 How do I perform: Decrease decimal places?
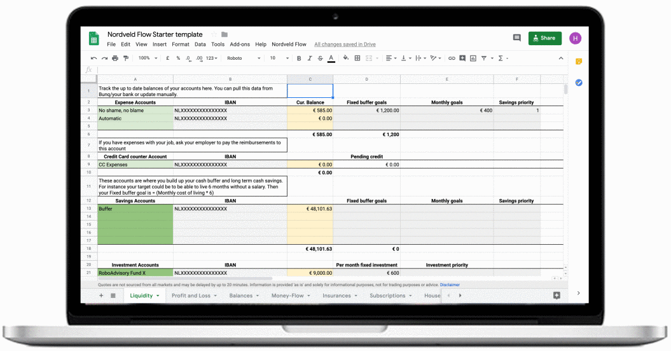[x=188, y=59]
